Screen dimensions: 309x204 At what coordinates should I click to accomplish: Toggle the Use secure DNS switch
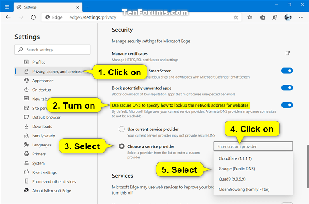pyautogui.click(x=287, y=105)
